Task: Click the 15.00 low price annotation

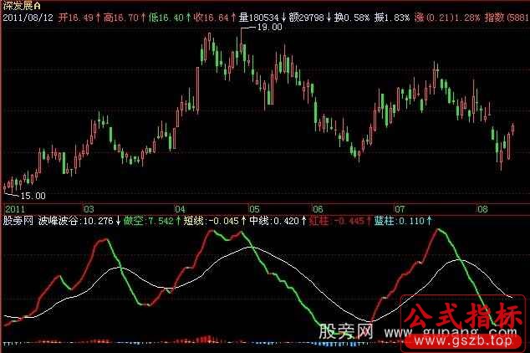Action: (x=33, y=195)
